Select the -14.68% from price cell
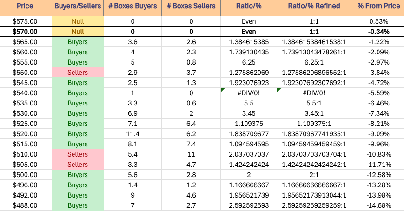Screen dimensions: 404x211 [x=377, y=205]
